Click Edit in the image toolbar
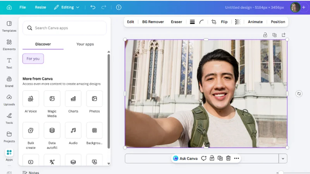 coord(130,22)
